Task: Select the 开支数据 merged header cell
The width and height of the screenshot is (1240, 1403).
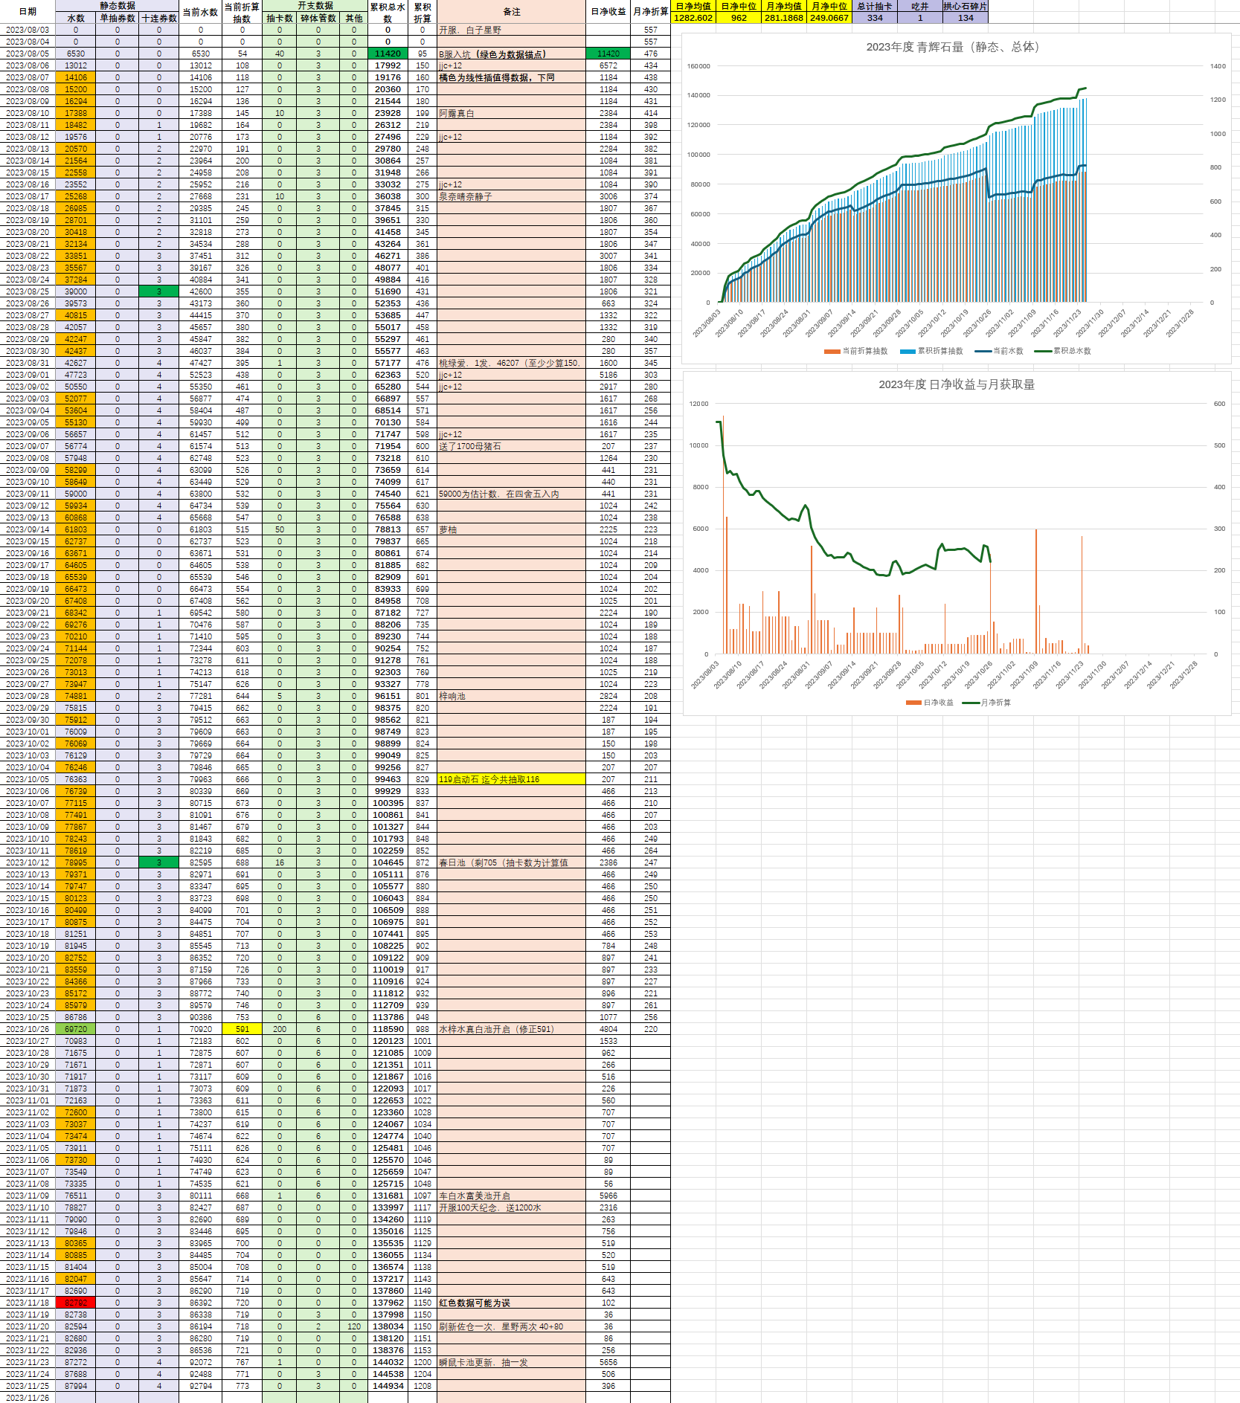Action: (315, 5)
